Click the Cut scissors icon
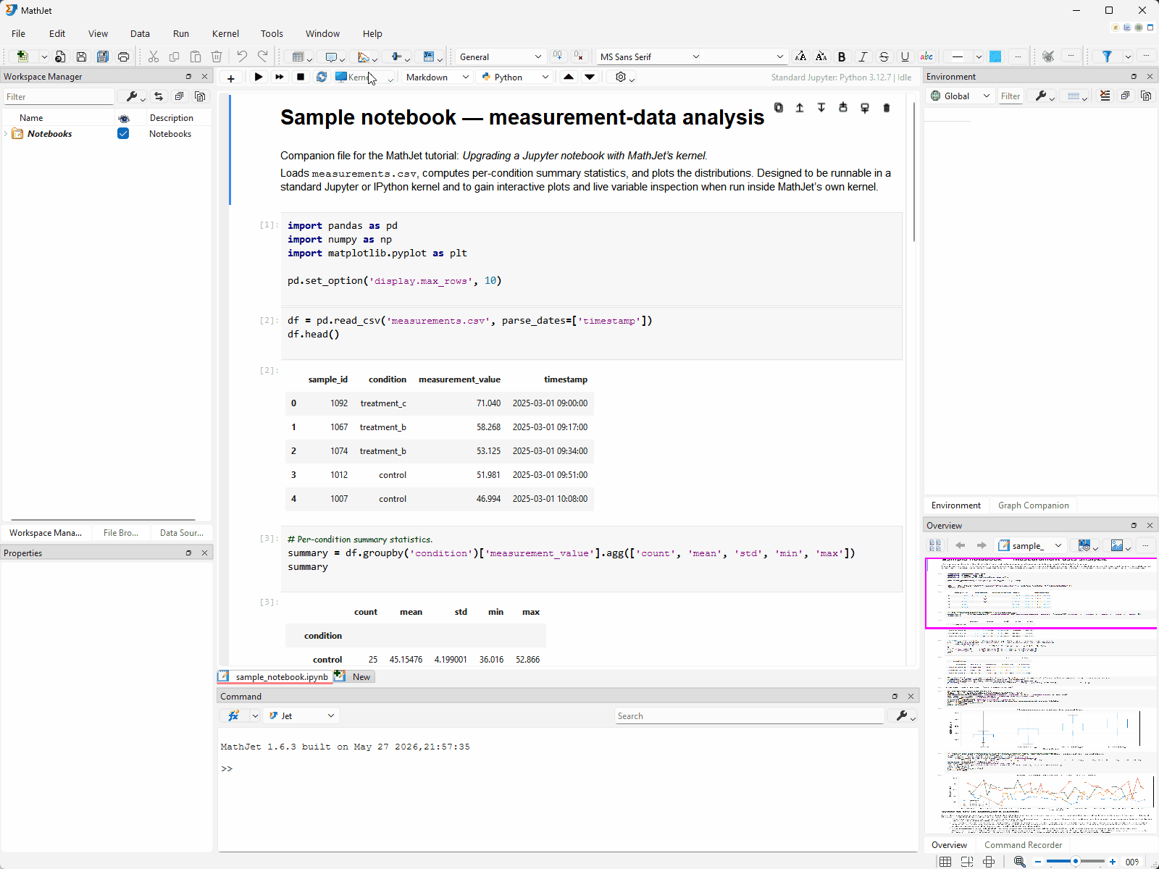The height and width of the screenshot is (869, 1159). pos(154,56)
